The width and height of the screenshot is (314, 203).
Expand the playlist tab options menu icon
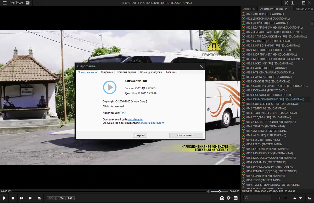[312, 9]
